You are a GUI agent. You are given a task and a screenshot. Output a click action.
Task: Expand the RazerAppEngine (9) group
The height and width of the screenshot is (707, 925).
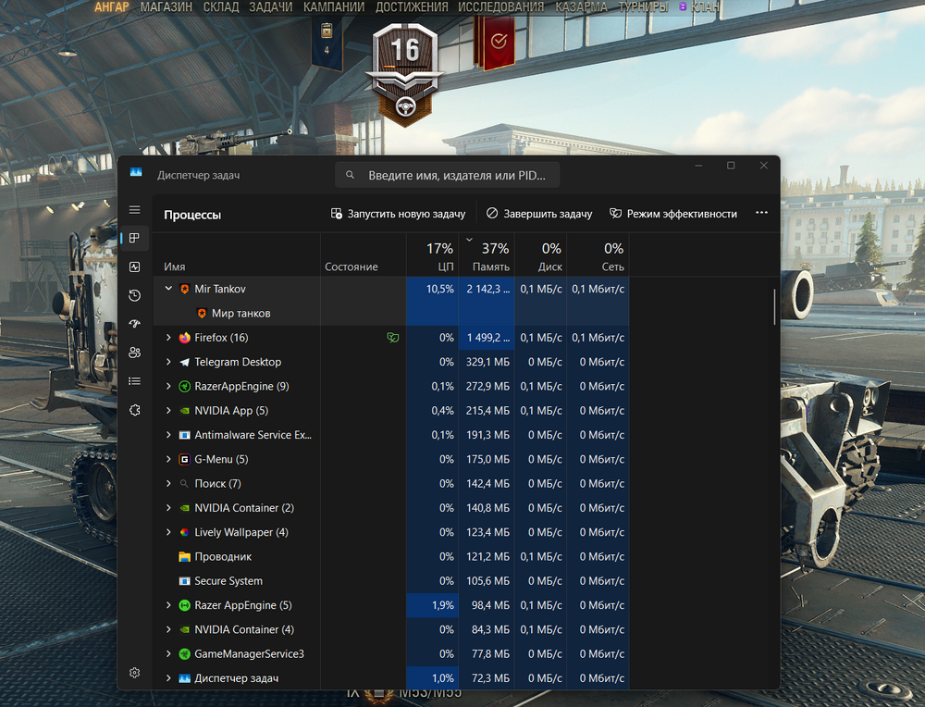point(168,386)
